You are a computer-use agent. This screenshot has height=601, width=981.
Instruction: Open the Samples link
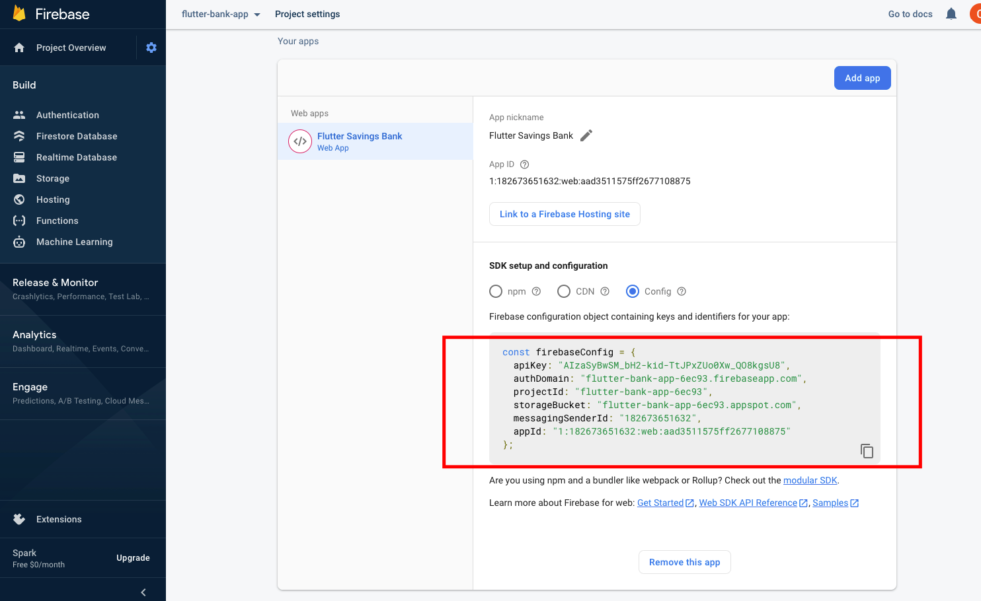(x=830, y=503)
